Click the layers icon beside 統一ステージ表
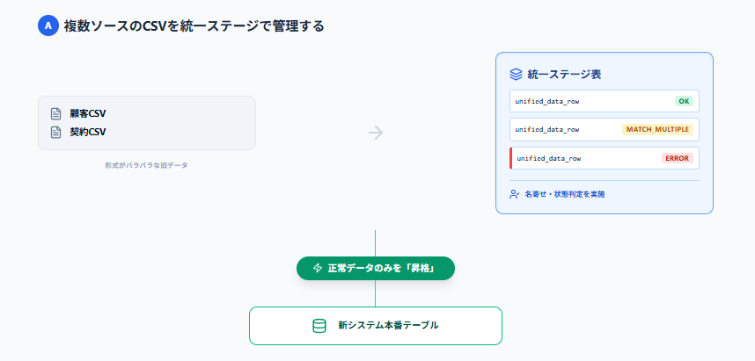The height and width of the screenshot is (361, 755). [x=517, y=75]
